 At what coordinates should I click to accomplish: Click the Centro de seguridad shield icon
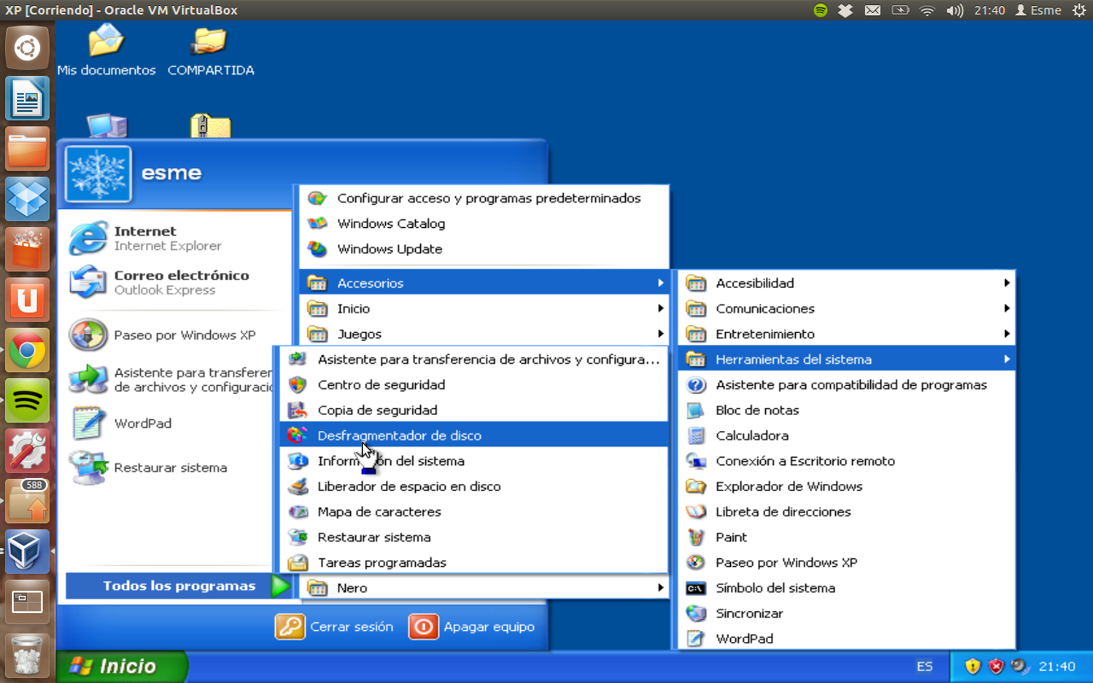(297, 384)
